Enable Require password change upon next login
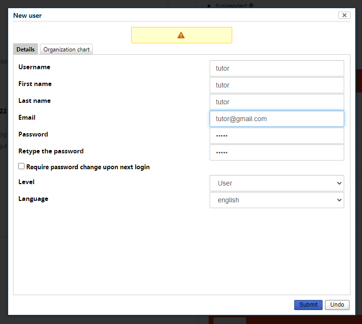Viewport: 362px width, 324px height. point(22,166)
